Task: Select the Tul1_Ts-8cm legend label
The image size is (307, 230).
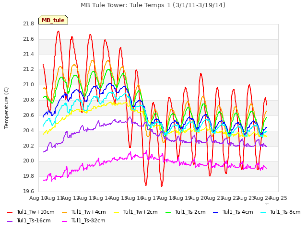Action: [285, 212]
